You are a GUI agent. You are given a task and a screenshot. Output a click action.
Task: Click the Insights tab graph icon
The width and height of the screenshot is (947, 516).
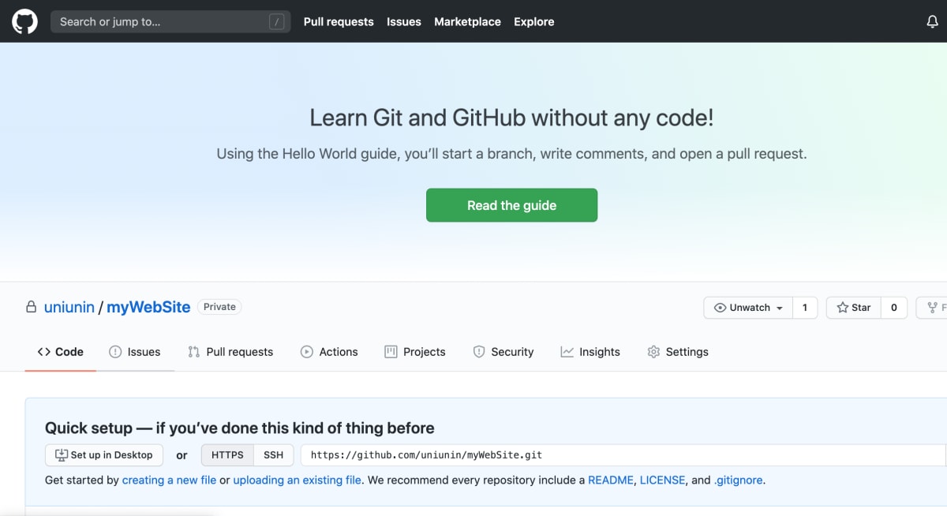coord(567,352)
